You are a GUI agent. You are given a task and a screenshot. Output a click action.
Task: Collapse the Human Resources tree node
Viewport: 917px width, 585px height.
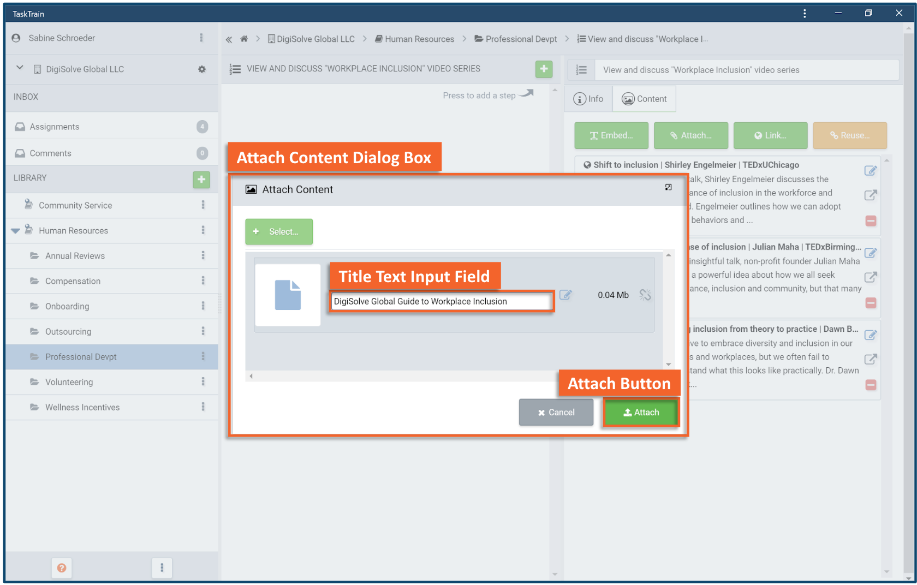click(15, 231)
